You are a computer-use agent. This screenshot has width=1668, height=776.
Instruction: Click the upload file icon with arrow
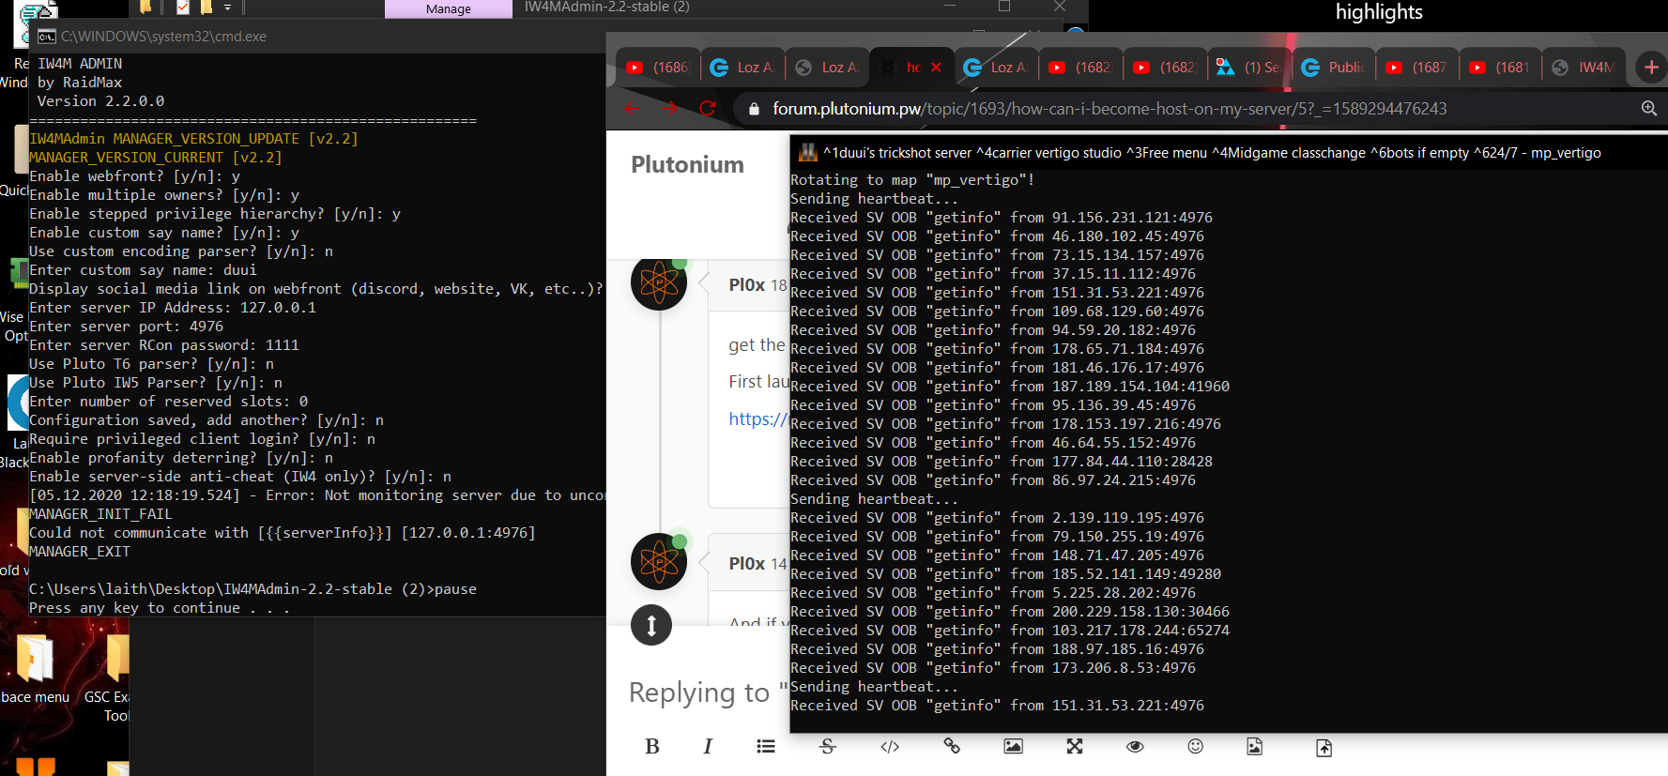click(1324, 747)
